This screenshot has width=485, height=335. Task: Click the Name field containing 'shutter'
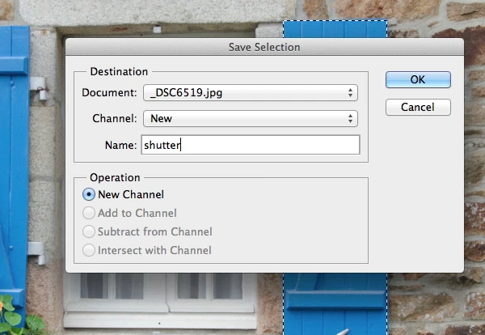click(x=250, y=145)
